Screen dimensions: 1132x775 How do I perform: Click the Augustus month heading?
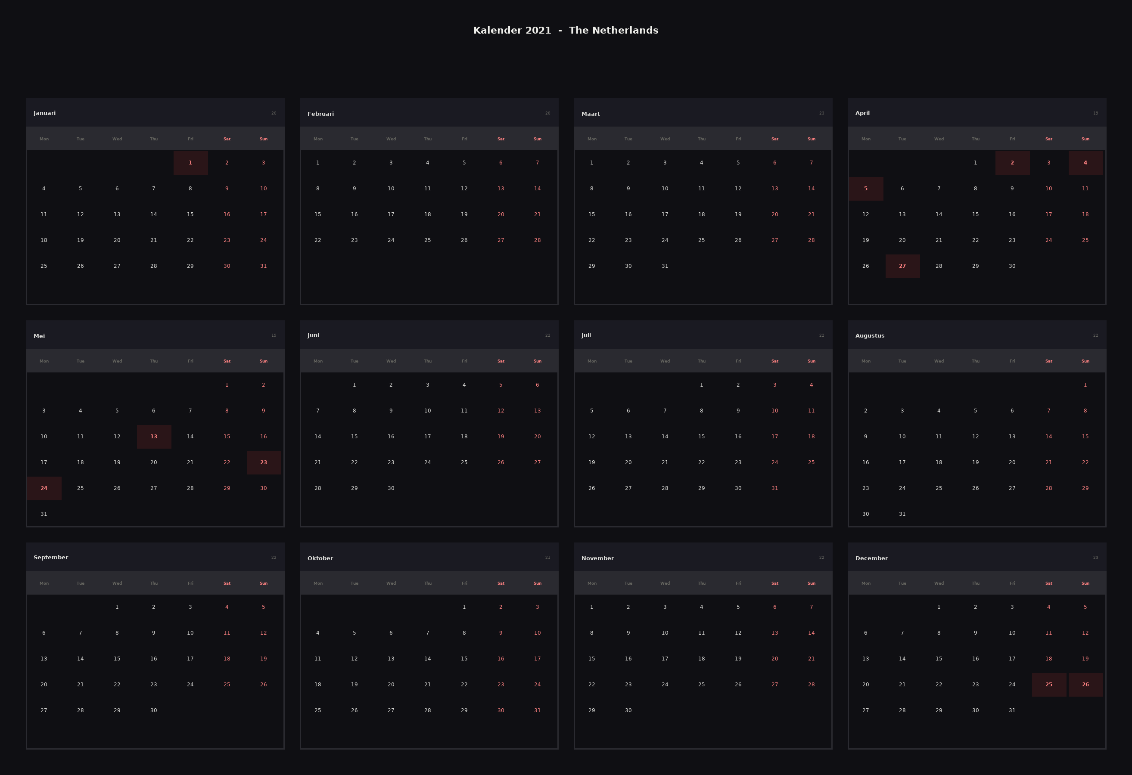pos(869,336)
